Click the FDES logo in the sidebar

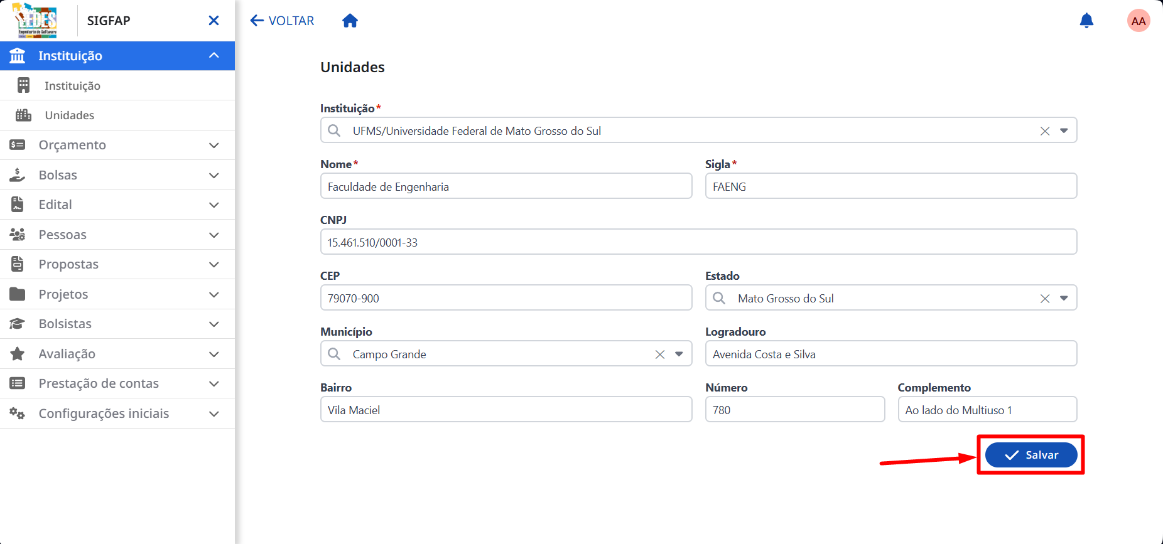click(35, 20)
